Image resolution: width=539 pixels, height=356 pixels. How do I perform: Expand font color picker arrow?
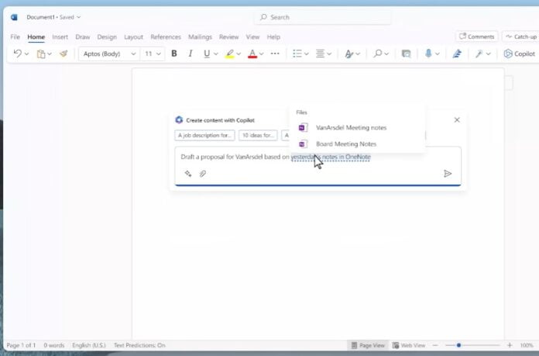coord(261,54)
